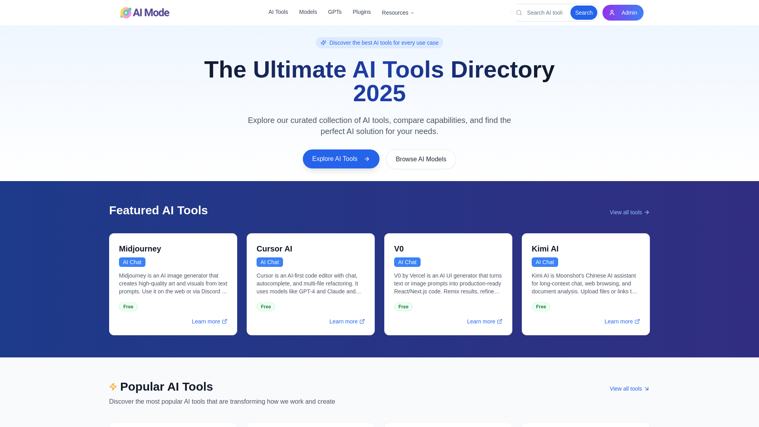
Task: Click Learn more on the V0 card
Action: pyautogui.click(x=485, y=321)
